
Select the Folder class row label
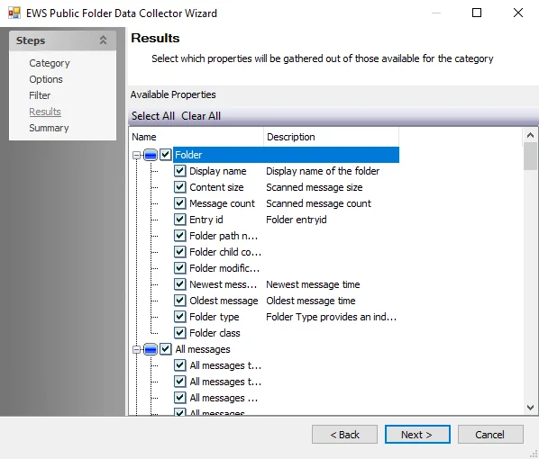(x=215, y=333)
